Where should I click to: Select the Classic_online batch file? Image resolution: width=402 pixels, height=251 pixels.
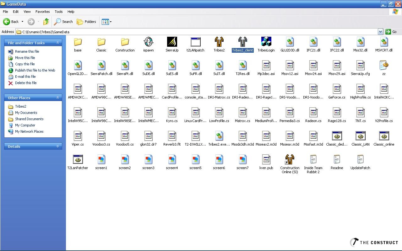pyautogui.click(x=384, y=136)
